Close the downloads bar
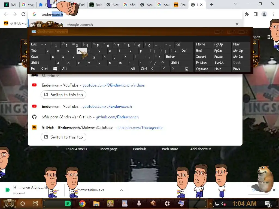This screenshot has width=279, height=209. click(274, 190)
